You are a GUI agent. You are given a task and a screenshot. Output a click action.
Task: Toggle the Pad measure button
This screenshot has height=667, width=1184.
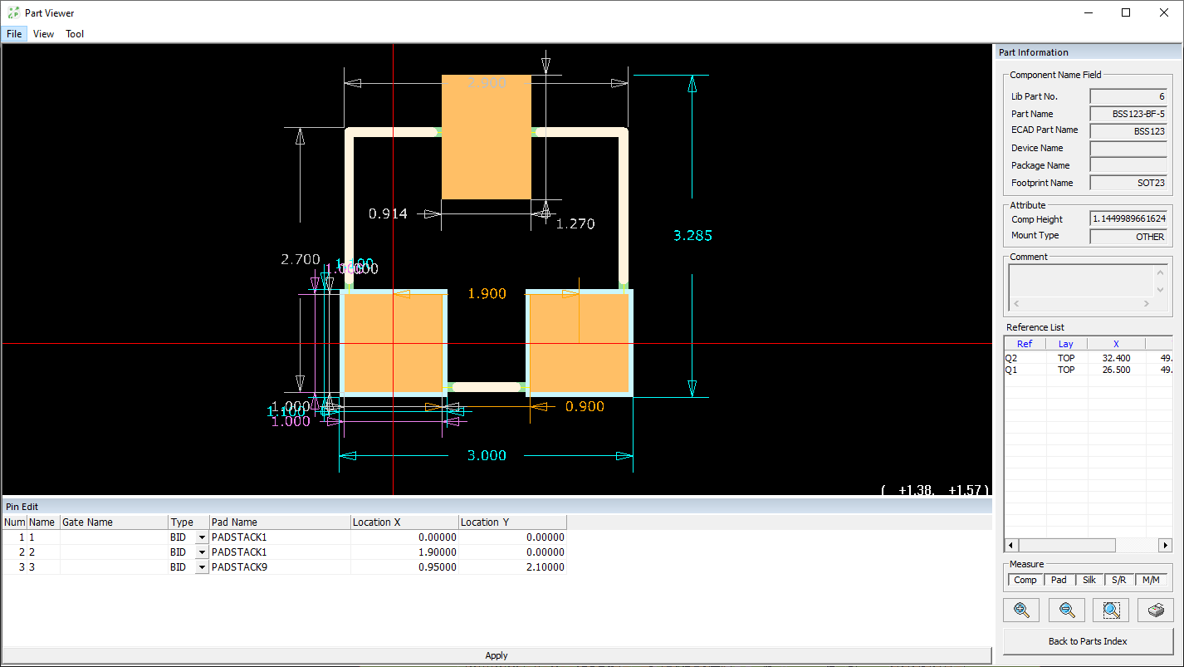click(1059, 580)
